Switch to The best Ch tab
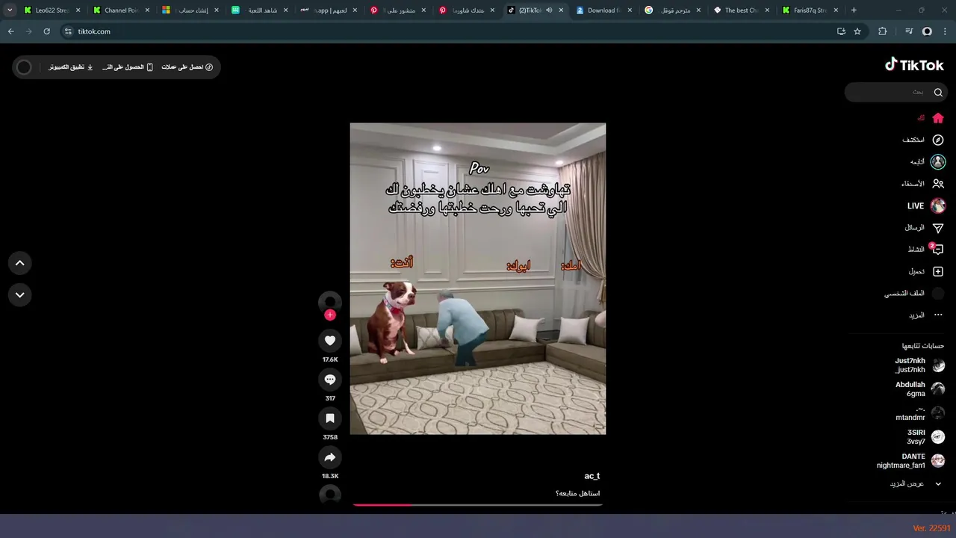The width and height of the screenshot is (956, 538). click(742, 10)
